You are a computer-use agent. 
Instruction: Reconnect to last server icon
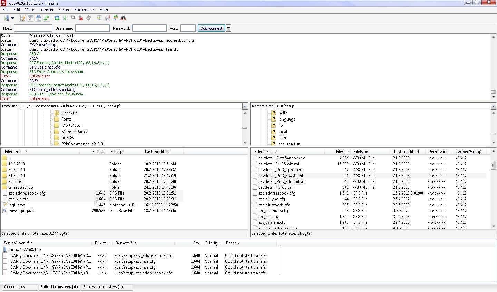tap(89, 18)
